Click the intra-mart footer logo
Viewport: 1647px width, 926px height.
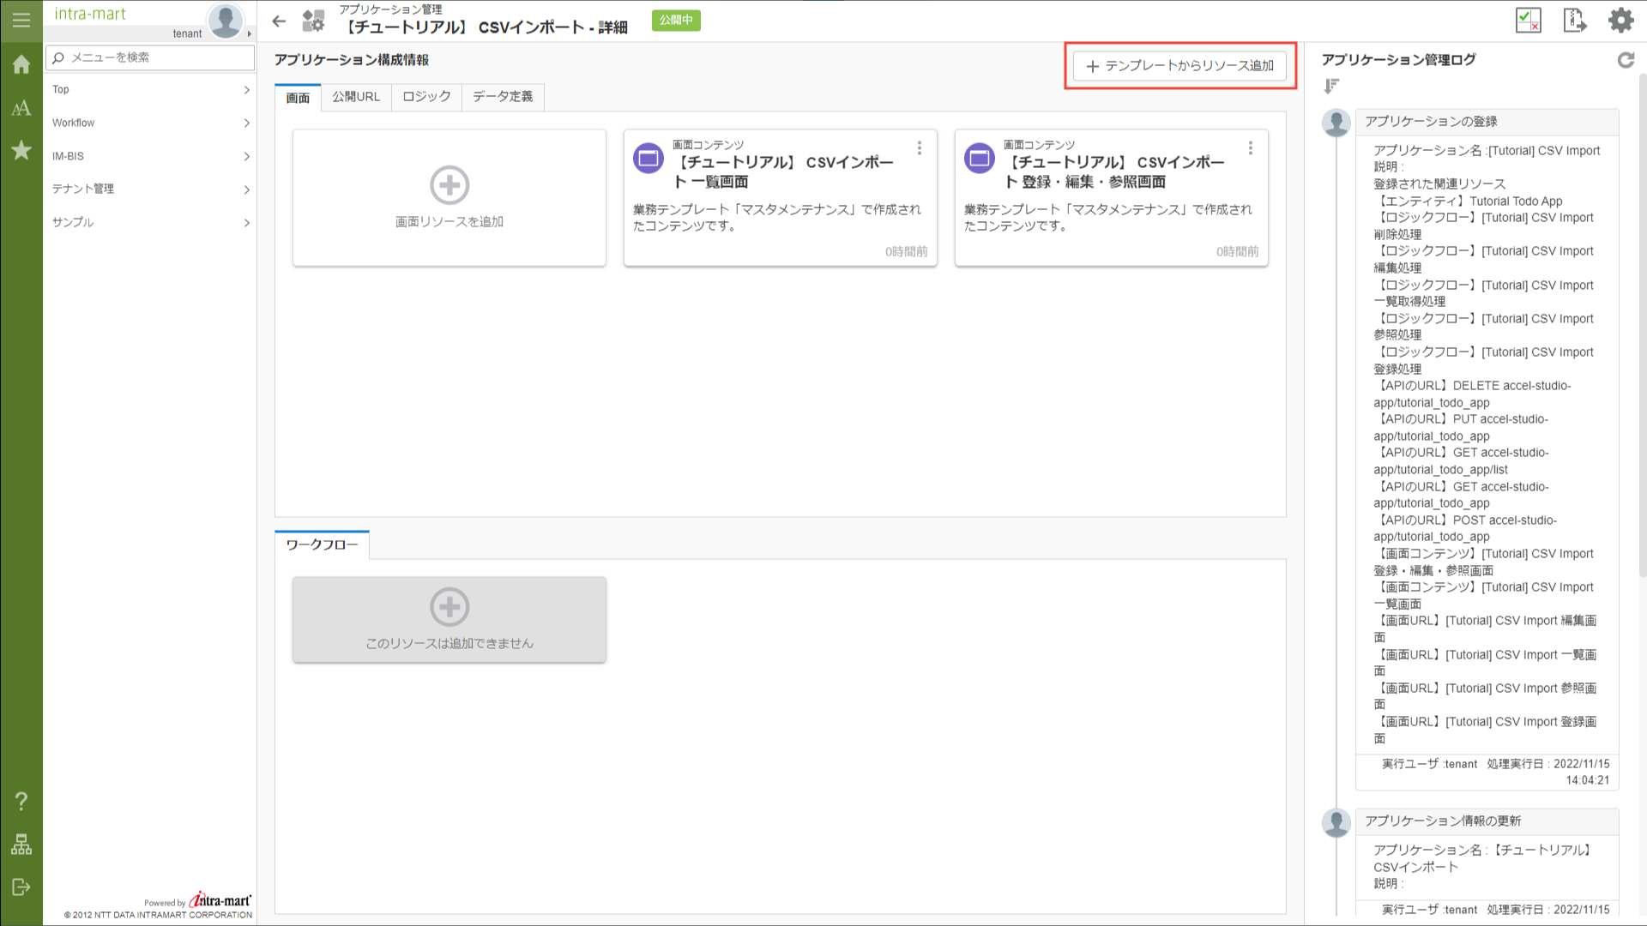tap(220, 900)
